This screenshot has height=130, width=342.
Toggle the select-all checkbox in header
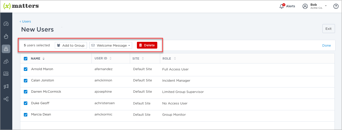point(26,58)
